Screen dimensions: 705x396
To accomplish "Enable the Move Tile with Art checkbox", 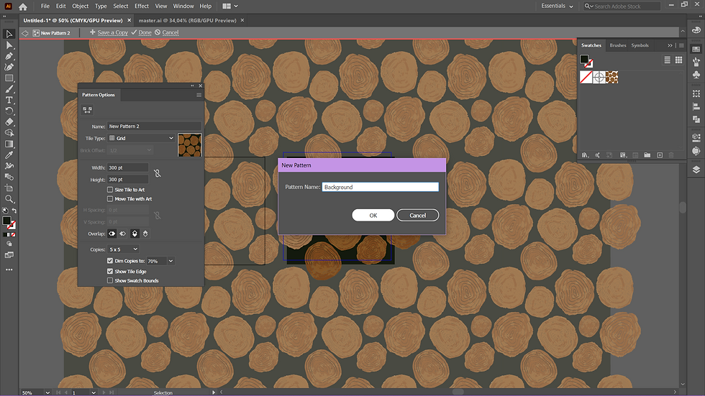I will click(x=109, y=198).
